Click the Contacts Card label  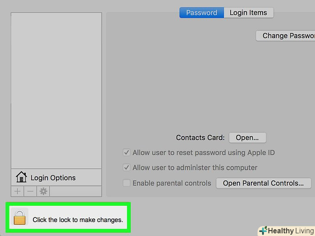pos(200,138)
